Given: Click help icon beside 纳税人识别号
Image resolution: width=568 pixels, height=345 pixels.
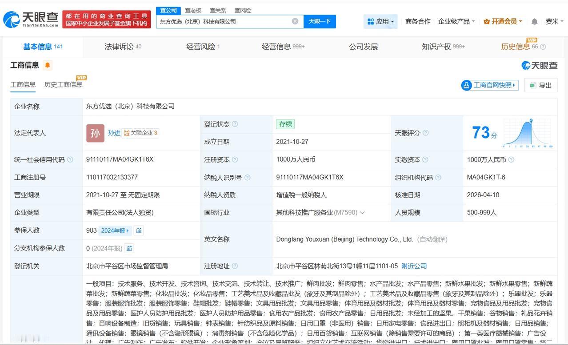Looking at the screenshot, I should click(248, 178).
